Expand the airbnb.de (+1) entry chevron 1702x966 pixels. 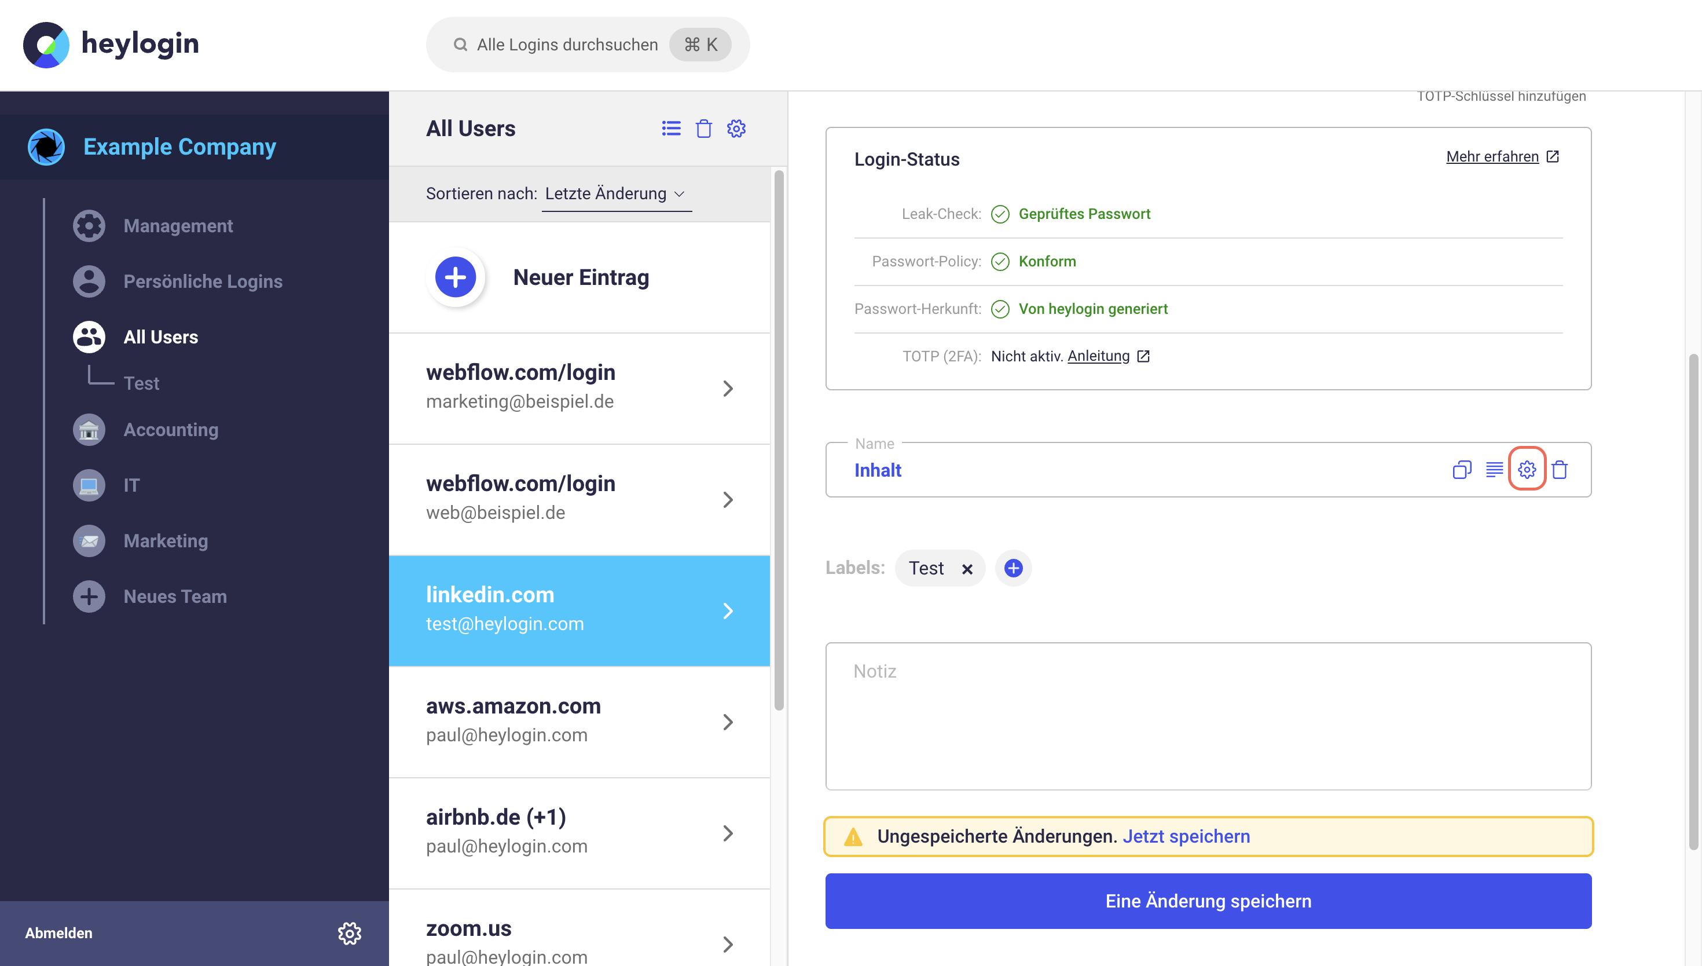[727, 833]
